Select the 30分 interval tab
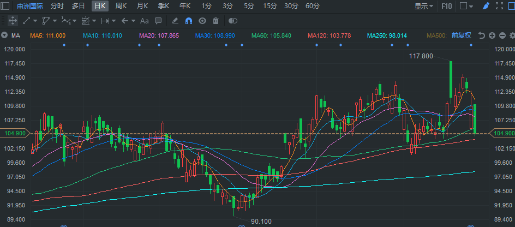The width and height of the screenshot is (515, 227). (x=291, y=5)
